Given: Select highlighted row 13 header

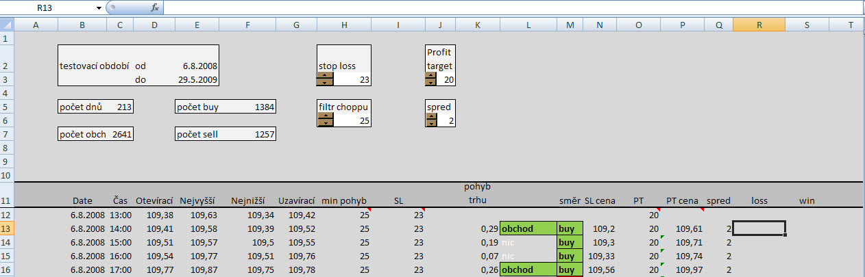Looking at the screenshot, I should [7, 228].
